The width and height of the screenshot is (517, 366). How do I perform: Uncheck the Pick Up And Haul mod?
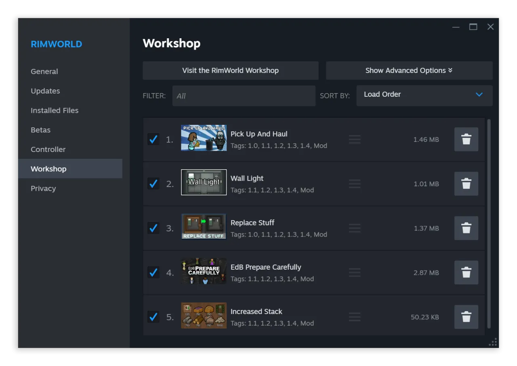[x=153, y=139]
